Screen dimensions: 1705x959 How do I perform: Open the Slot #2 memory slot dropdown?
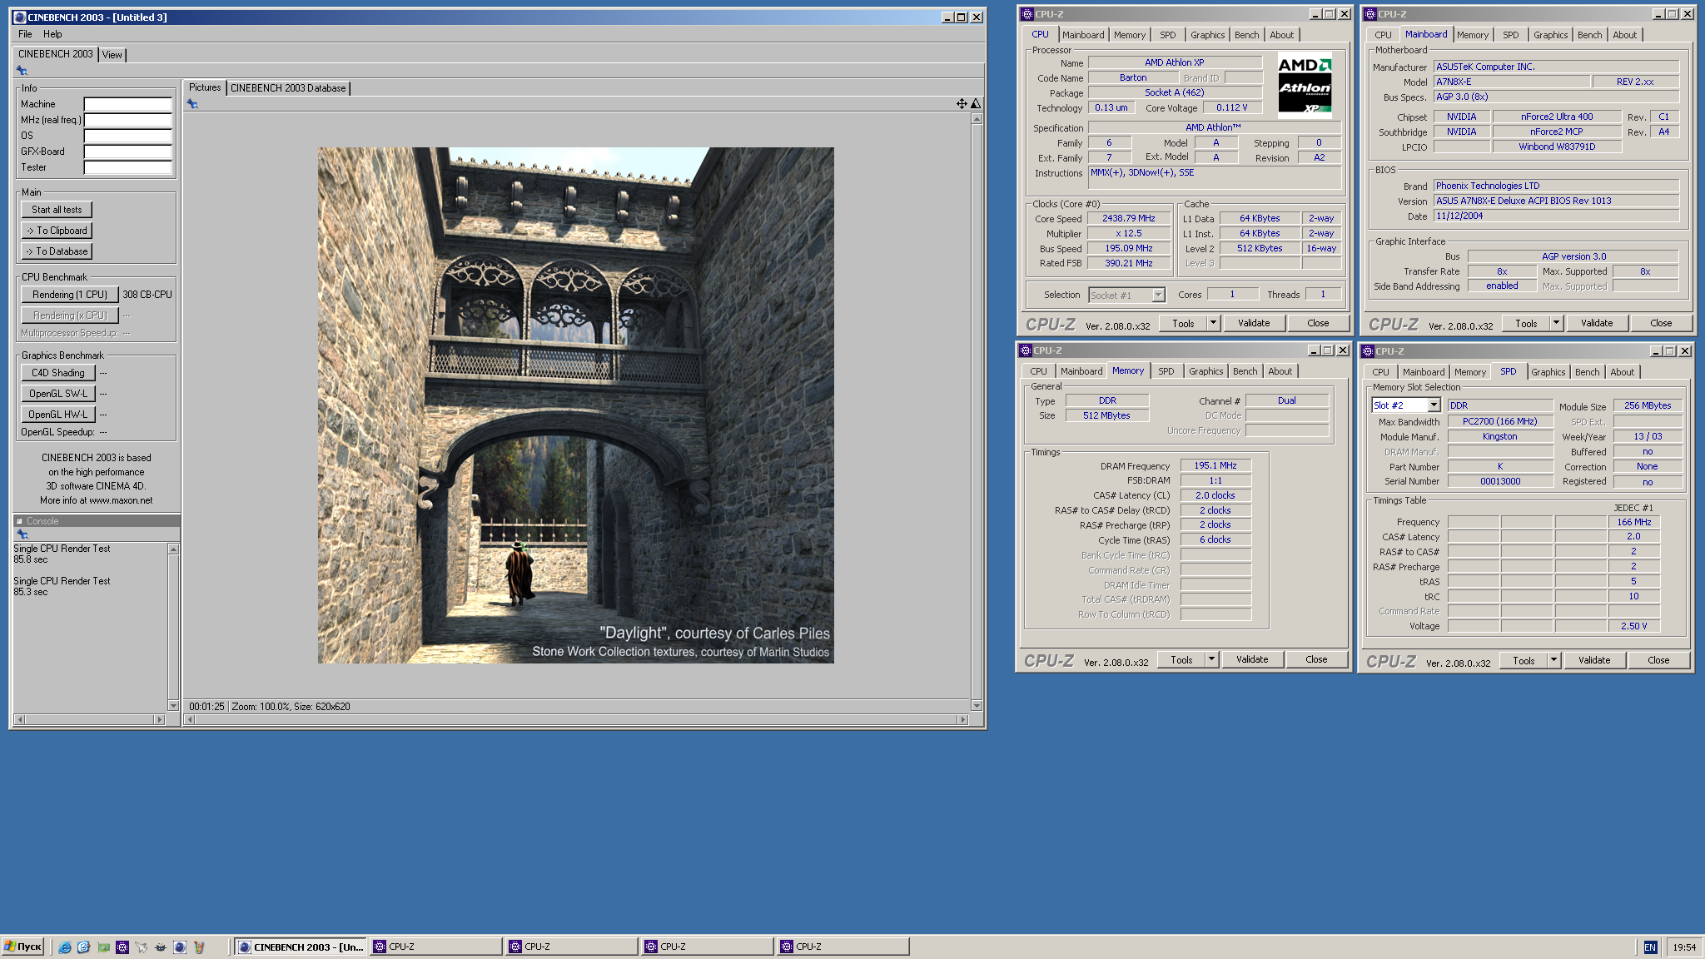click(x=1434, y=405)
